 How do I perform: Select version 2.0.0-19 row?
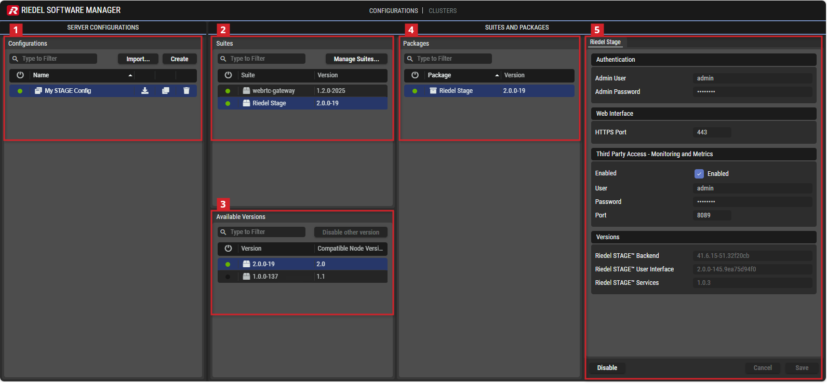tap(302, 264)
